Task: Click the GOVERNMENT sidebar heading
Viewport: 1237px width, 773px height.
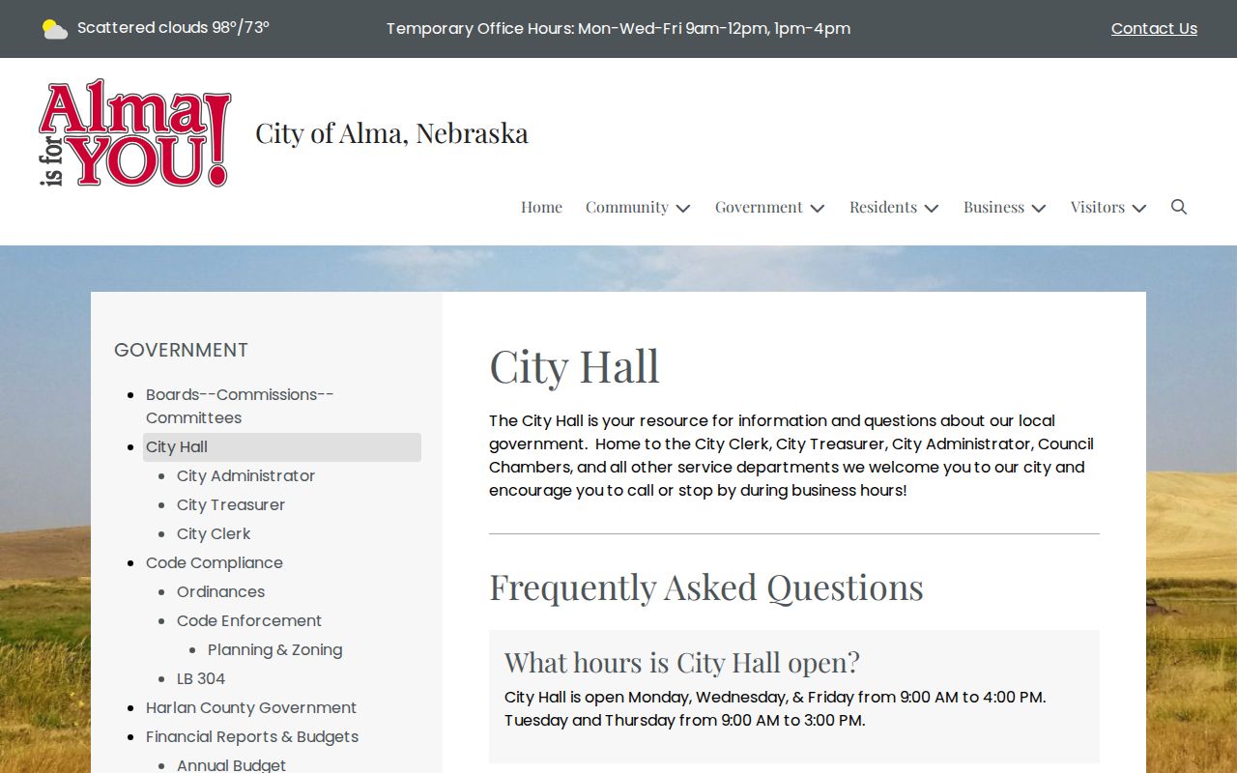Action: pyautogui.click(x=181, y=350)
